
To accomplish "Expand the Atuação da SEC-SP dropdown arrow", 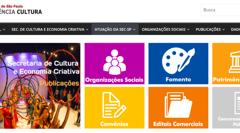I will [134, 29].
